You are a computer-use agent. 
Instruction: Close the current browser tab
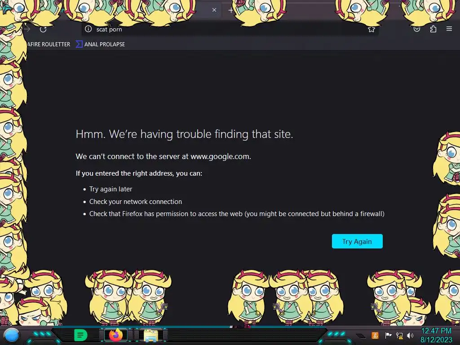point(214,10)
